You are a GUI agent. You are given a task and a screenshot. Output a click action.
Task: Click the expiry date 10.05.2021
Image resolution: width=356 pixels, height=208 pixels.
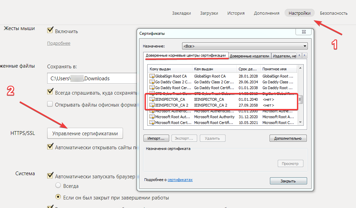point(248,123)
